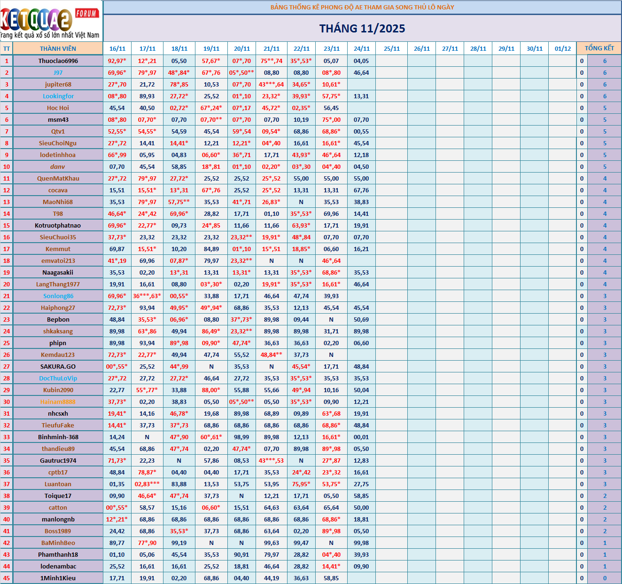
Task: Click the table's top banner heading text
Action: coord(362,7)
